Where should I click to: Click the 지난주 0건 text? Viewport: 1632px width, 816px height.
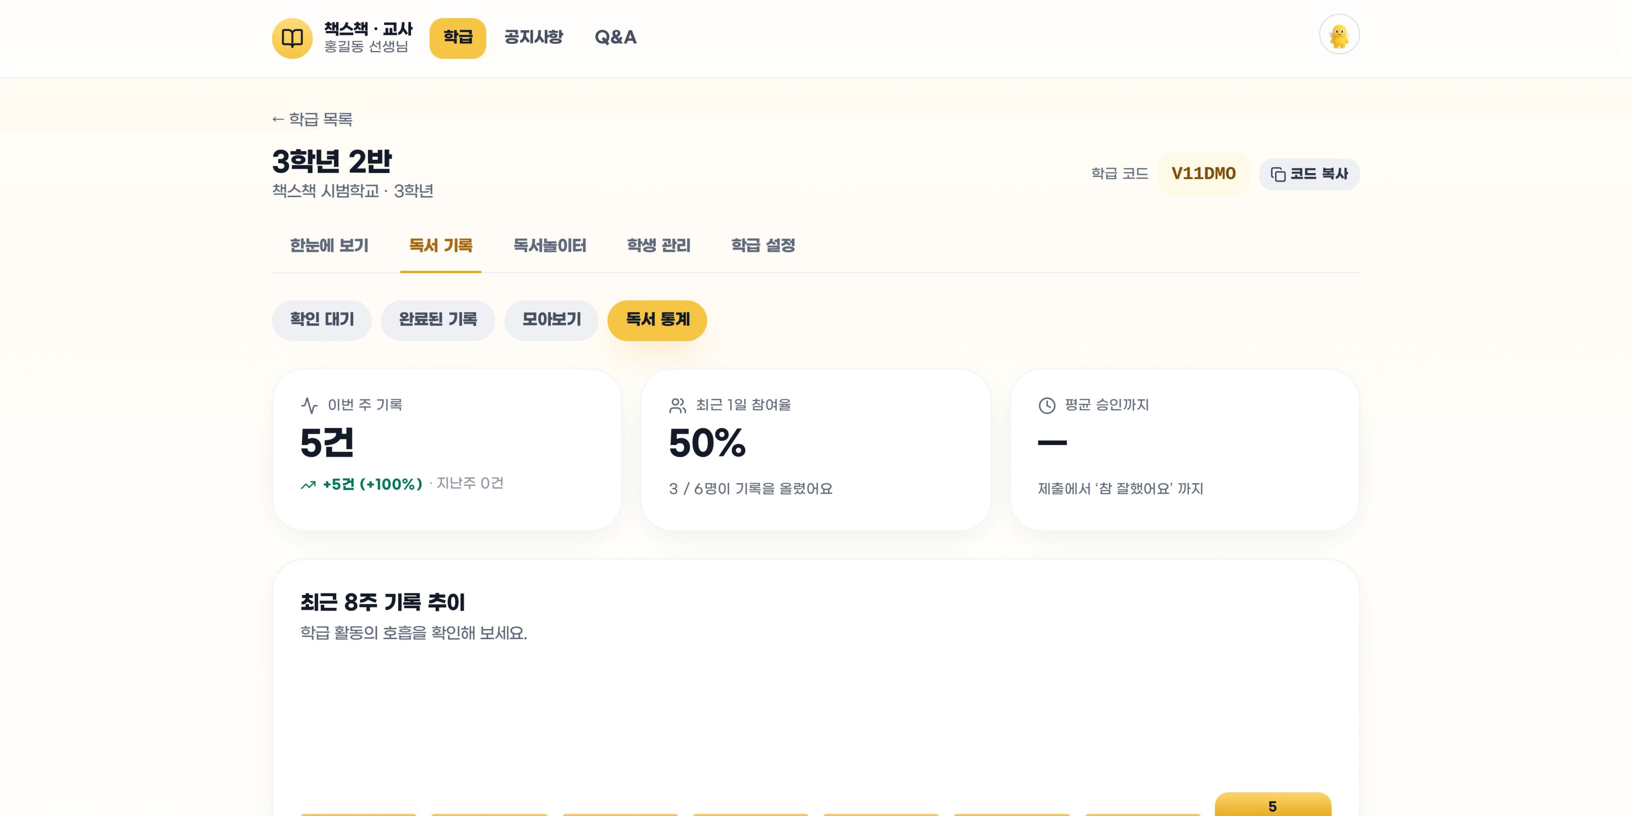[x=470, y=484]
